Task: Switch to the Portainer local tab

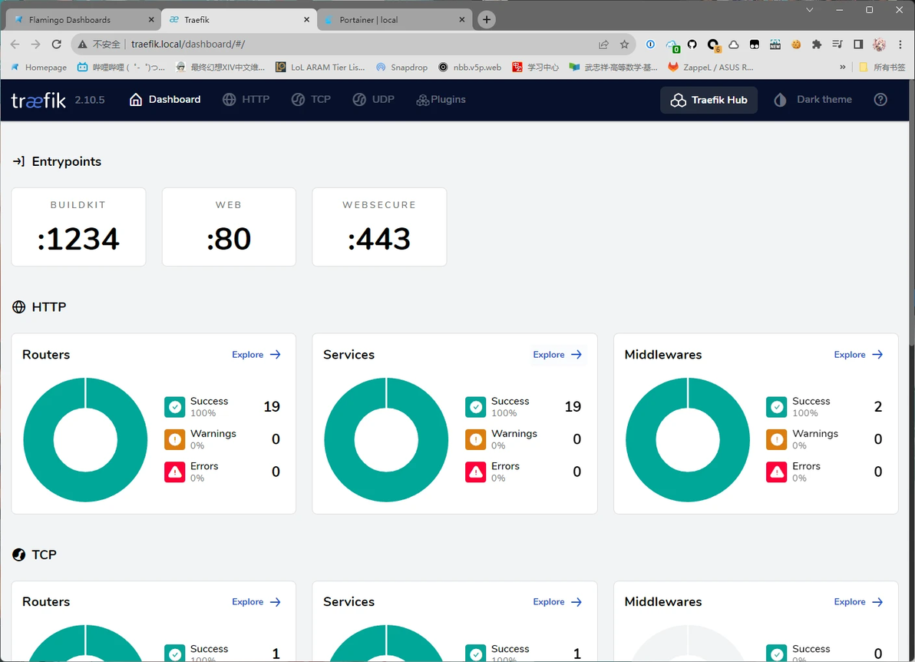Action: click(394, 19)
